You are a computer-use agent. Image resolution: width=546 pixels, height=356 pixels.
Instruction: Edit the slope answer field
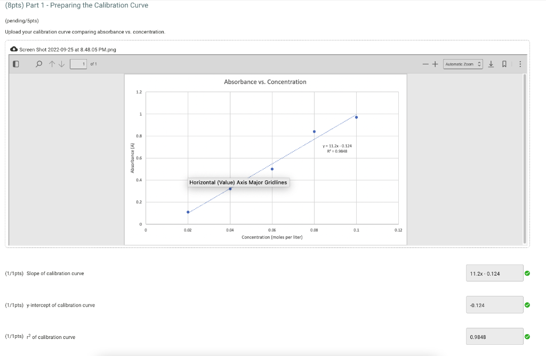[494, 274]
